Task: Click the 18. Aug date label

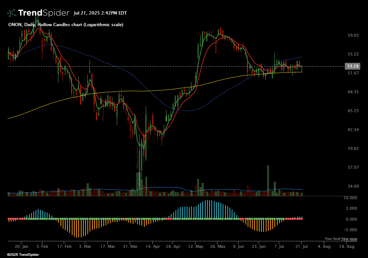Action: pyautogui.click(x=346, y=246)
